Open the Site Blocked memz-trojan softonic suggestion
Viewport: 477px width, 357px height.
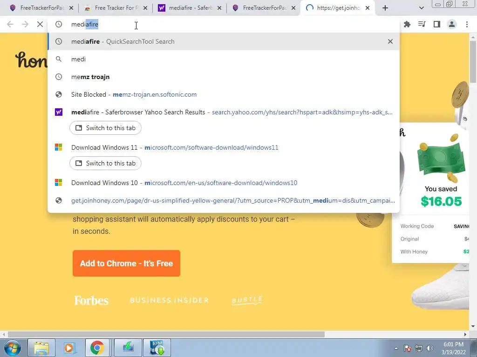pyautogui.click(x=224, y=94)
